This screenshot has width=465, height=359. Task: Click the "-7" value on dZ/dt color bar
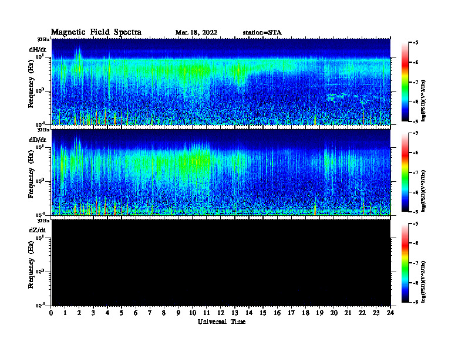(x=416, y=263)
